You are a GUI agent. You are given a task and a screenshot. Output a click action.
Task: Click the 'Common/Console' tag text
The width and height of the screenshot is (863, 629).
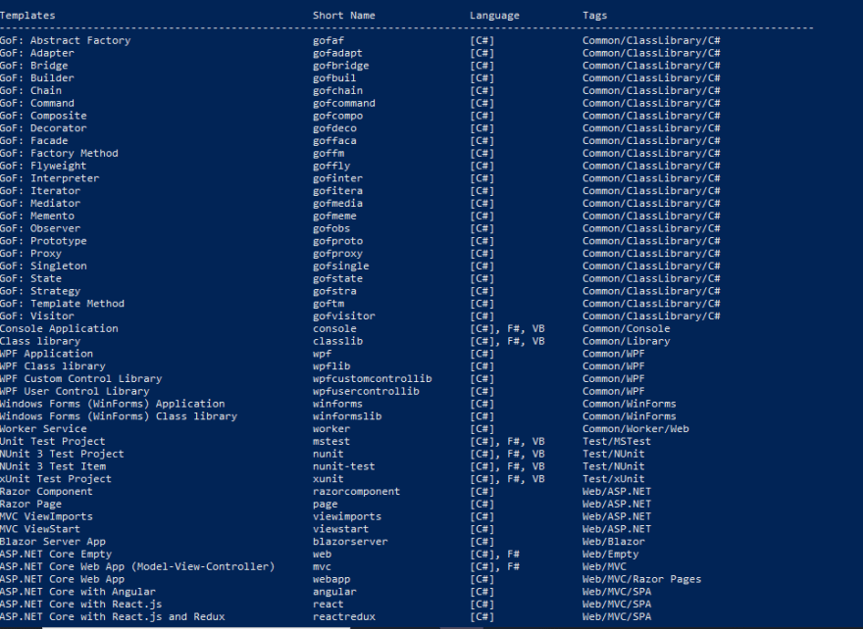tap(627, 329)
